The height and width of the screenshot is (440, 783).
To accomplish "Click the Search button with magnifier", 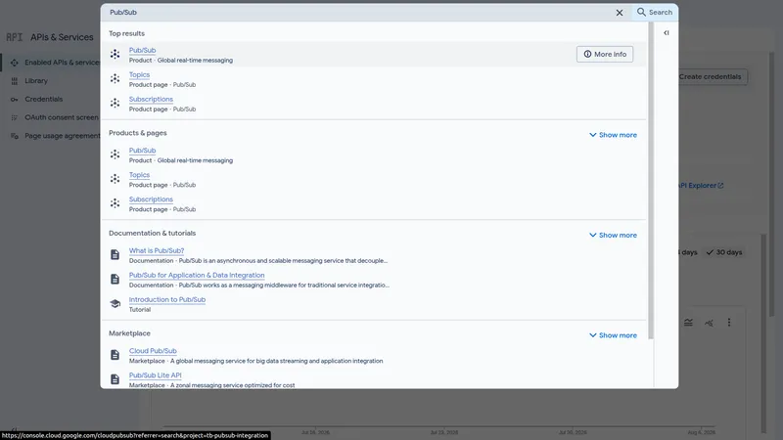I will point(655,12).
